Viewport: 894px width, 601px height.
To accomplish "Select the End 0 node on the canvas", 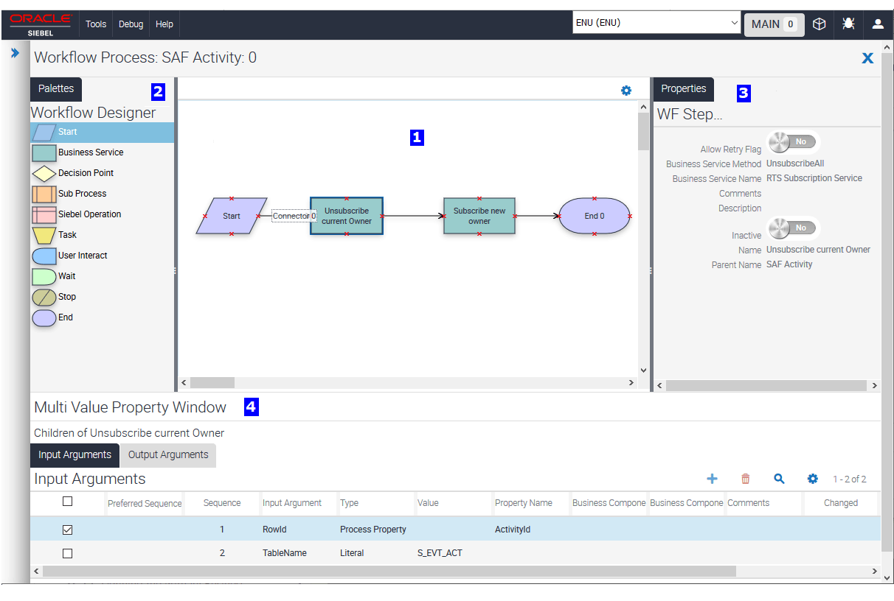I will click(x=595, y=216).
